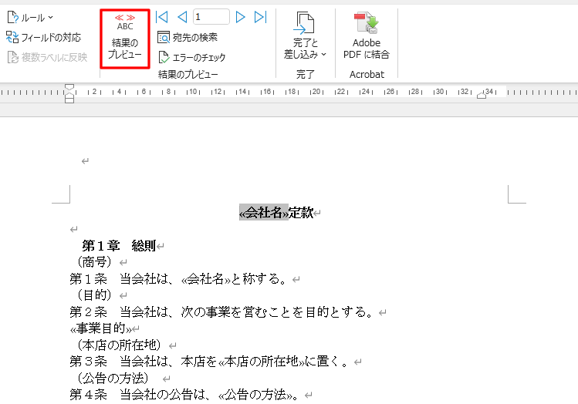Click 宛先の検索 find recipient
This screenshot has width=578, height=404.
click(x=188, y=37)
